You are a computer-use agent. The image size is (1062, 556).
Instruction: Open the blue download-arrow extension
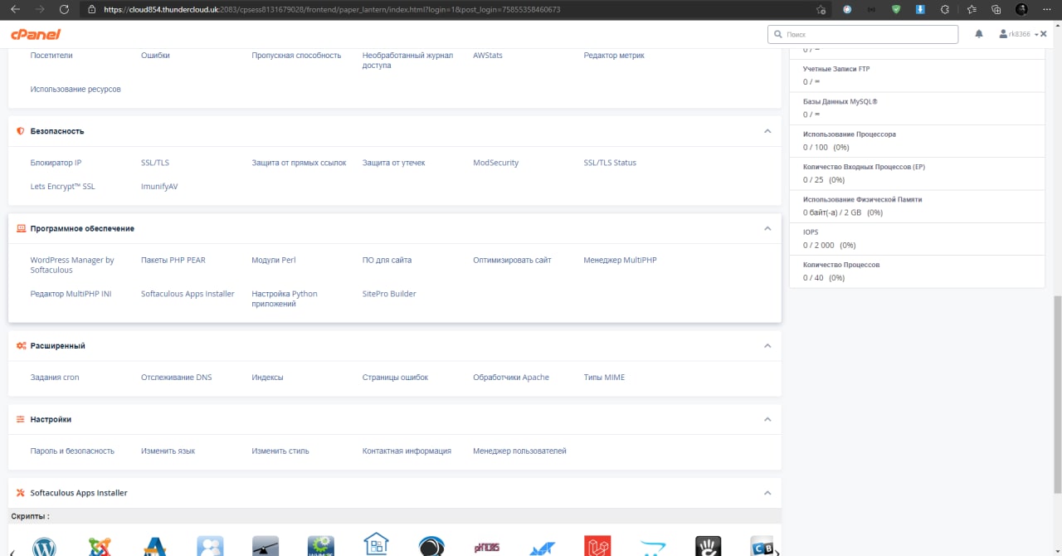pos(920,10)
